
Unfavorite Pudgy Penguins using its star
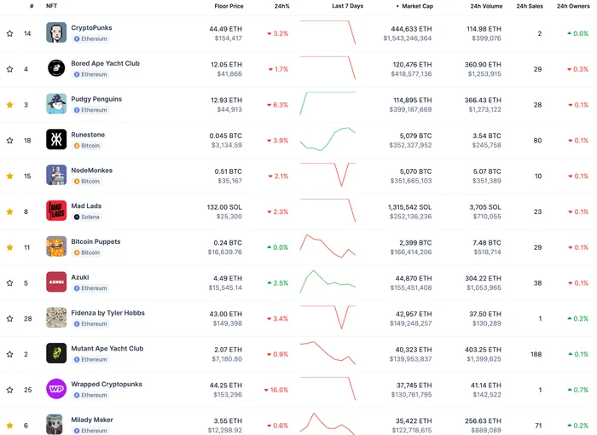click(x=10, y=105)
